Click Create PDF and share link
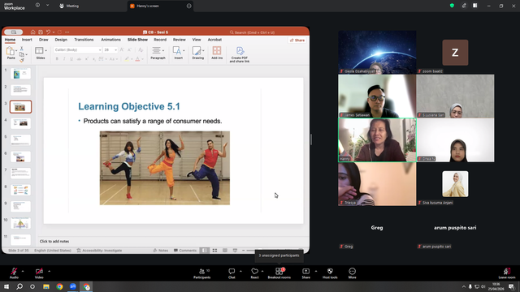Screen dimensions: 520x292 pyautogui.click(x=240, y=54)
